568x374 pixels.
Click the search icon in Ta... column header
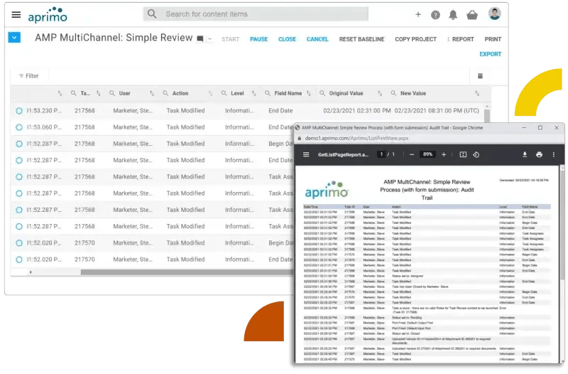point(74,93)
